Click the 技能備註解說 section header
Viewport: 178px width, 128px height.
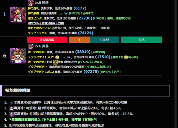click(x=85, y=91)
